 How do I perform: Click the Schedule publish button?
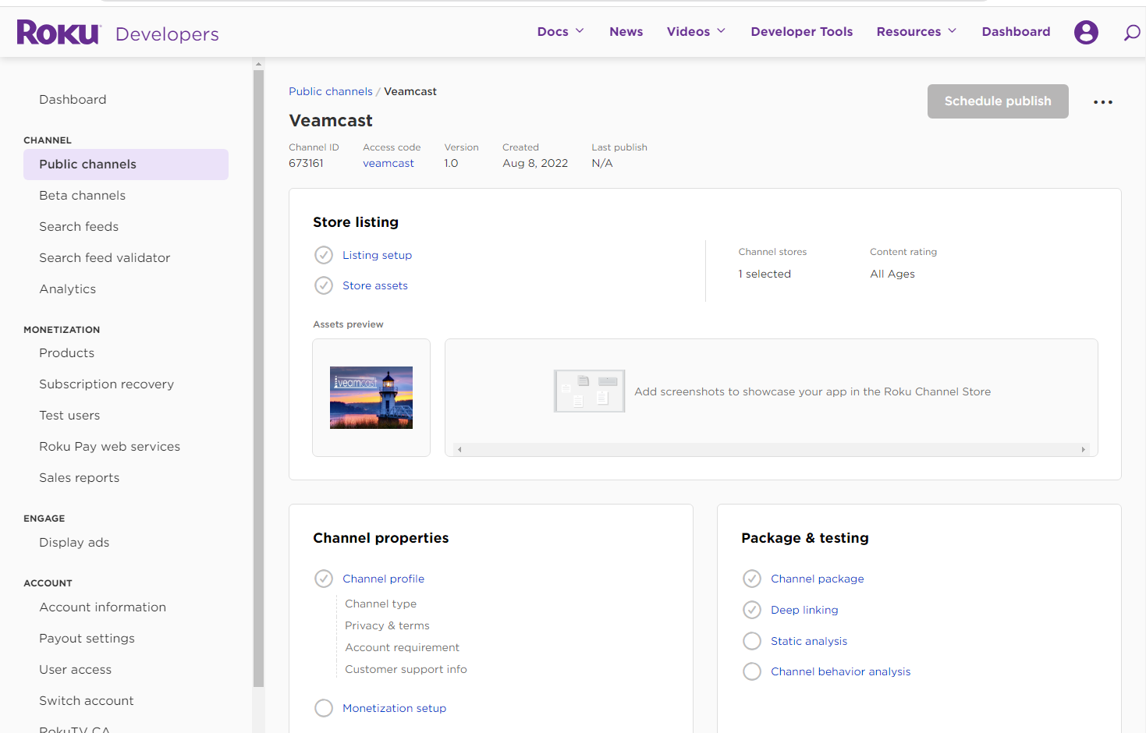[x=998, y=101]
